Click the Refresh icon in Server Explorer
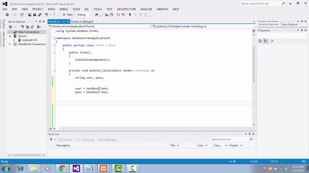 tap(11, 27)
